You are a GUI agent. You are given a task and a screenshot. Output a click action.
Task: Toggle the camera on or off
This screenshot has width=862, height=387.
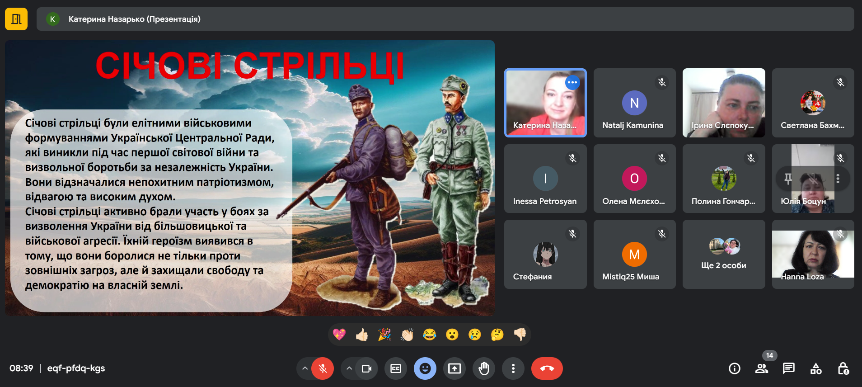point(366,368)
